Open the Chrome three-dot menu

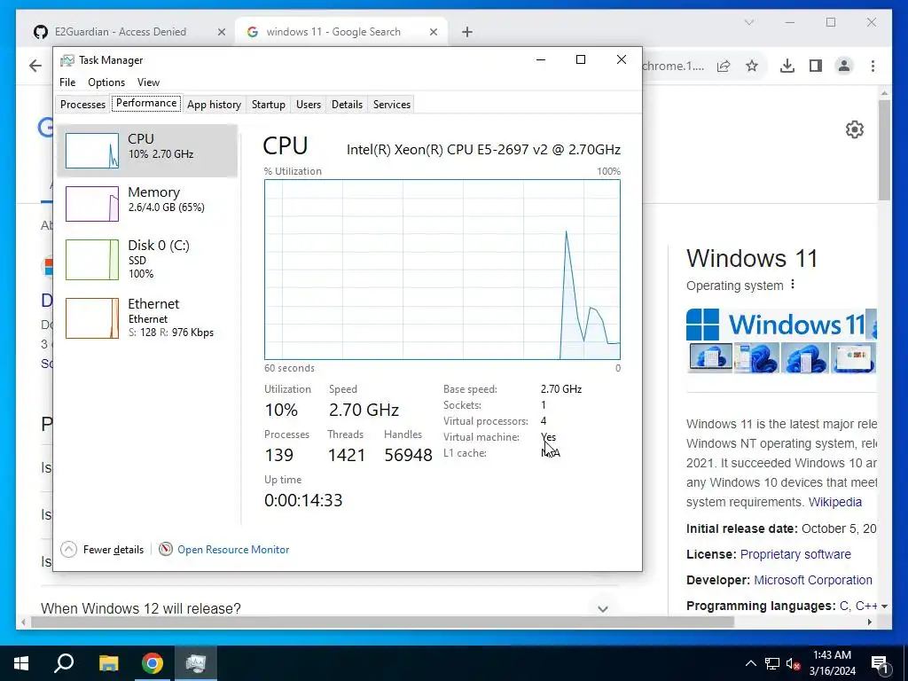point(873,66)
